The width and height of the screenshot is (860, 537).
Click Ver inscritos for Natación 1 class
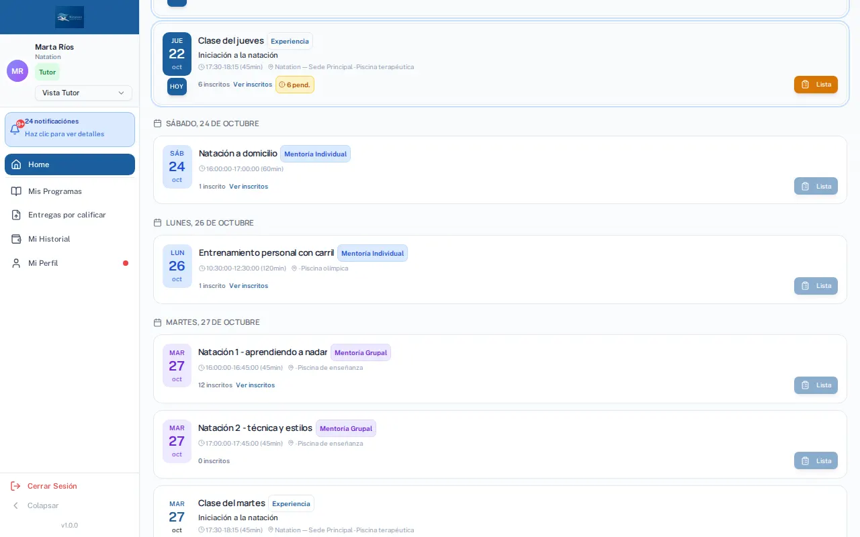coord(255,385)
